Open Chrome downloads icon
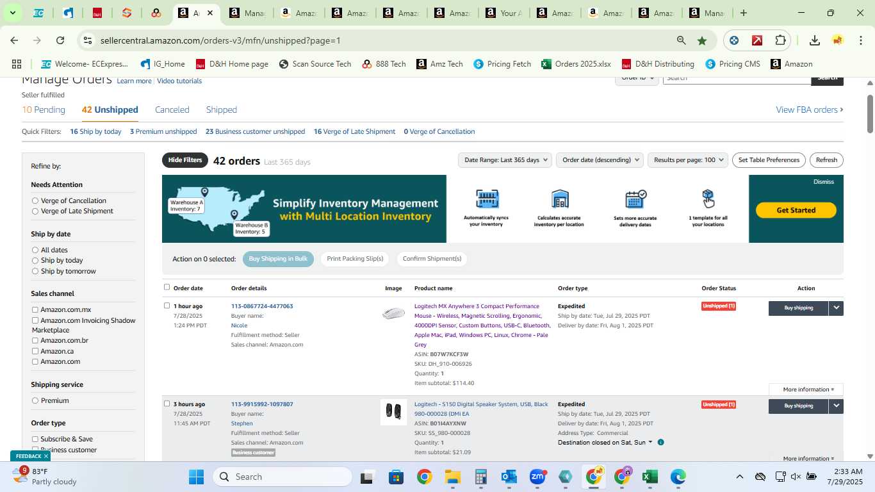The image size is (875, 492). (x=815, y=40)
